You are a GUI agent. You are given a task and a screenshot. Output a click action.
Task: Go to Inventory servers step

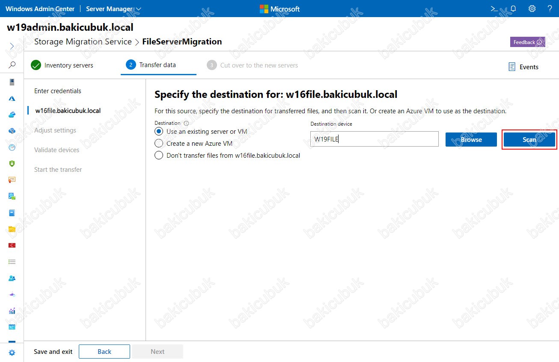coord(62,65)
